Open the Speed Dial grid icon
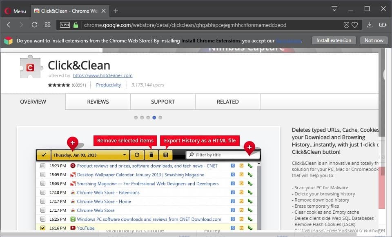Image resolution: width=392 pixels, height=237 pixels. pos(47,25)
